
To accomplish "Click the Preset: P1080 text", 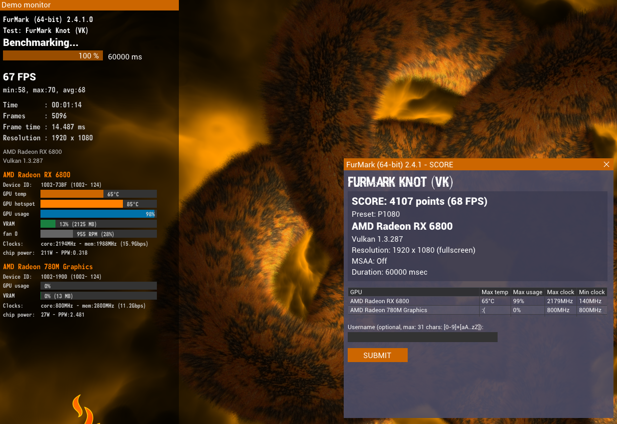I will coord(376,214).
